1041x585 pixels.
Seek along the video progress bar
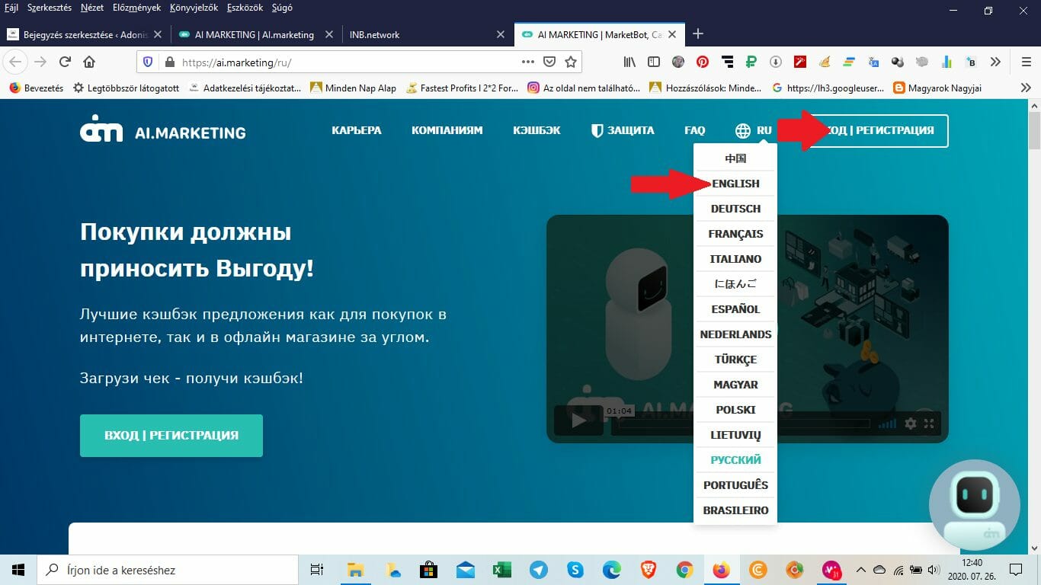744,424
